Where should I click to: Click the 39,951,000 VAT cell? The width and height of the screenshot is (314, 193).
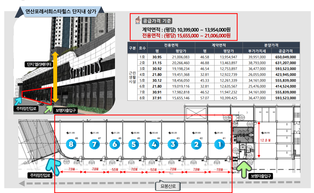click(x=257, y=57)
